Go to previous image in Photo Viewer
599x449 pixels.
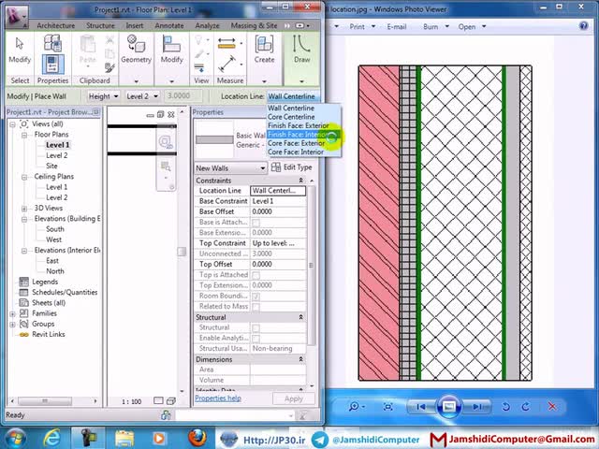[421, 407]
